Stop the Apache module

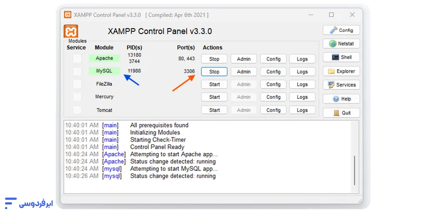click(214, 59)
